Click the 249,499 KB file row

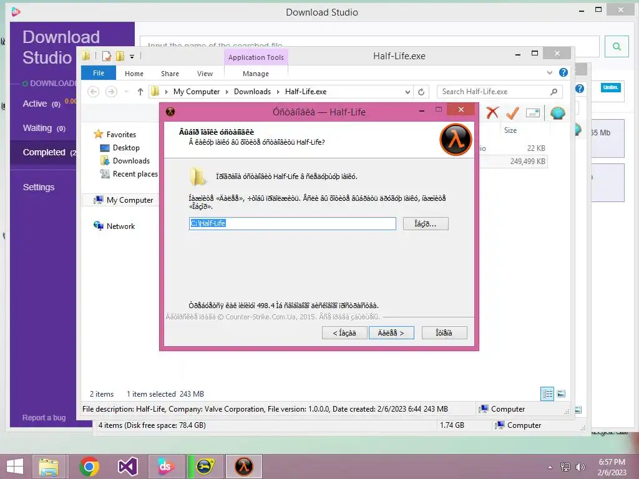(x=513, y=162)
